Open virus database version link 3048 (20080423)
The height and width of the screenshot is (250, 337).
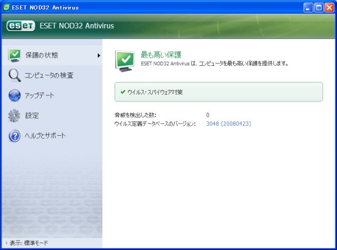click(229, 124)
